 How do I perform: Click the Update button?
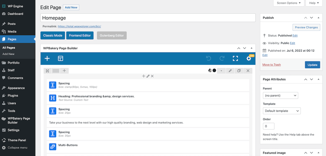click(x=312, y=65)
